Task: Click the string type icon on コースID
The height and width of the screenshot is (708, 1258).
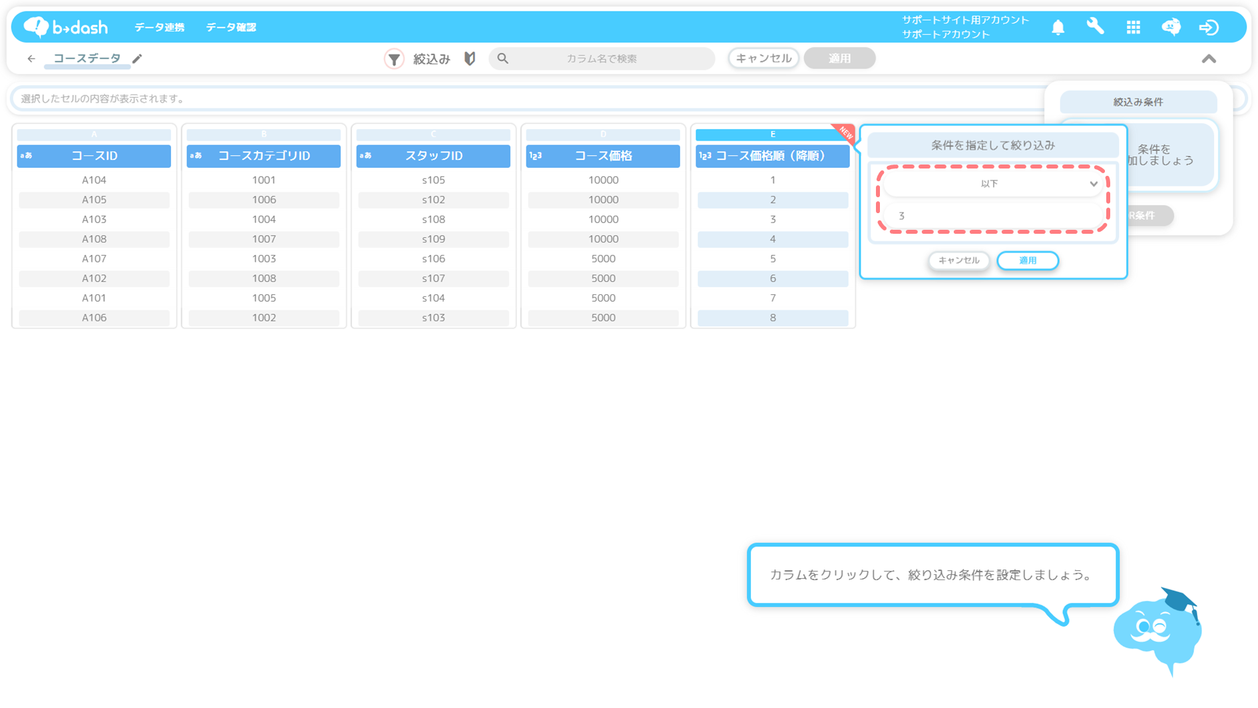Action: (27, 156)
